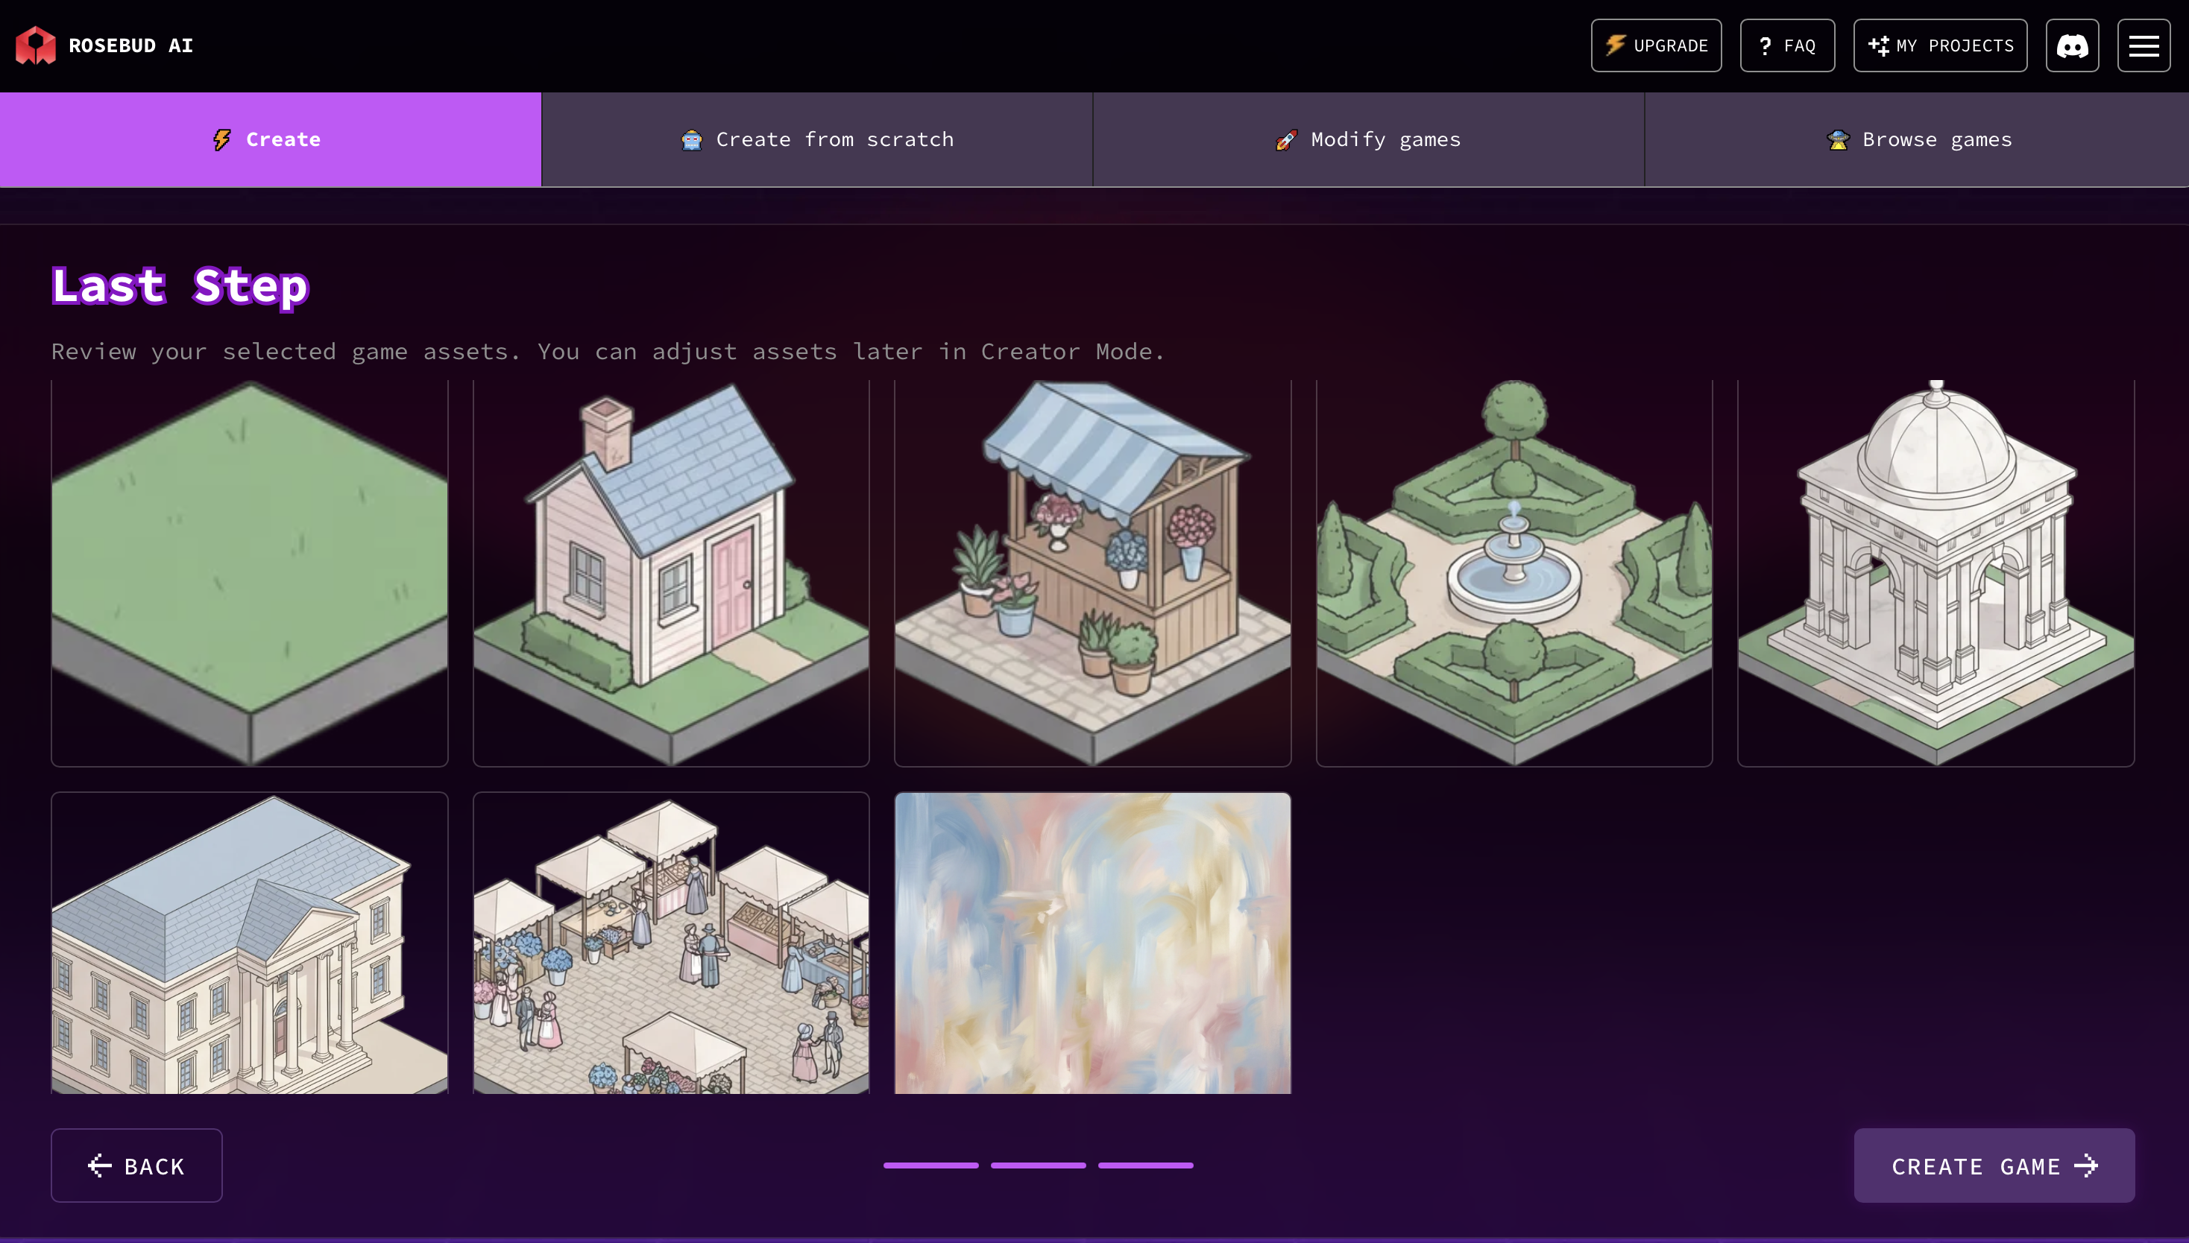
Task: Open the Browse games tab
Action: 1917,139
